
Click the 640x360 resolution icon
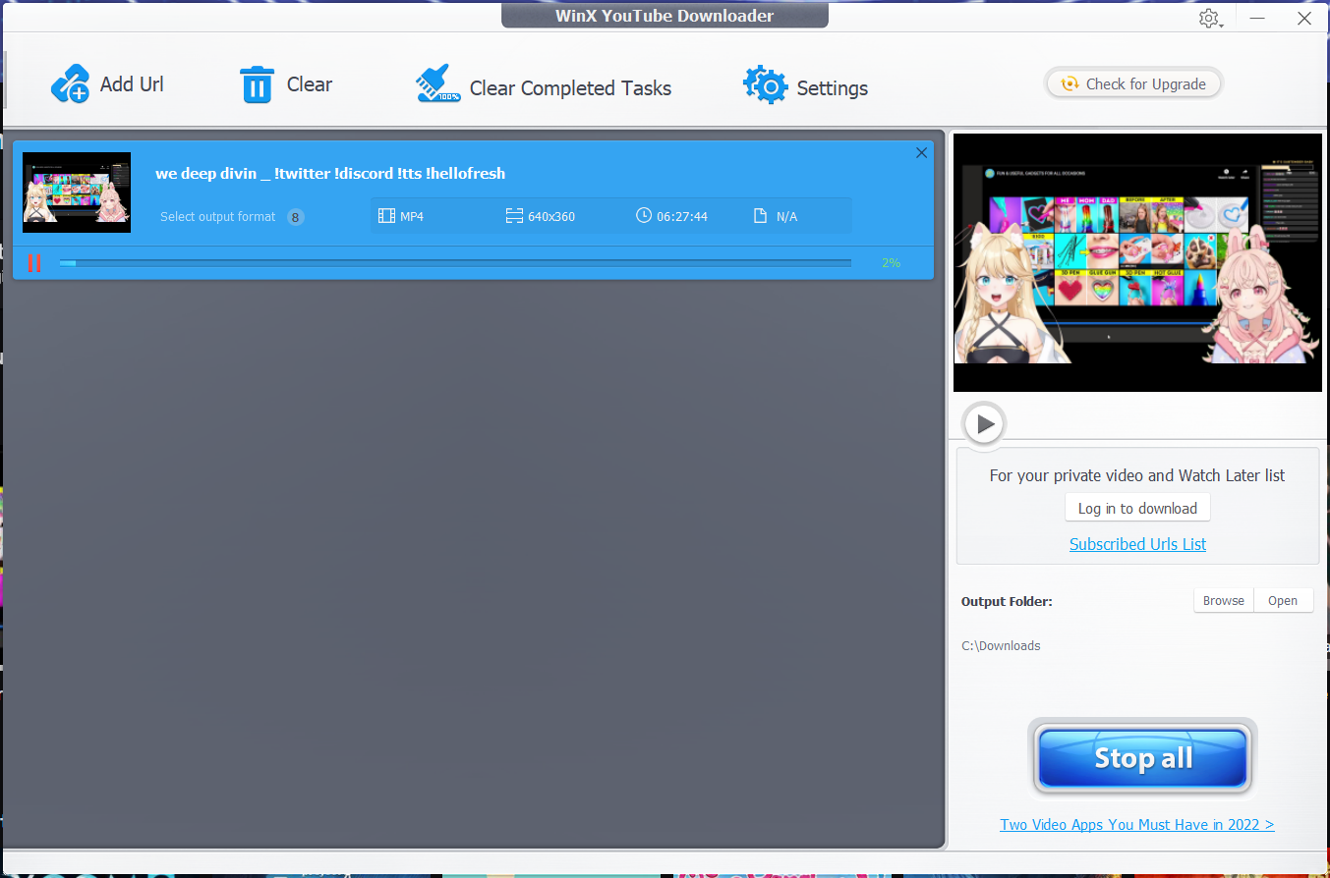click(514, 216)
